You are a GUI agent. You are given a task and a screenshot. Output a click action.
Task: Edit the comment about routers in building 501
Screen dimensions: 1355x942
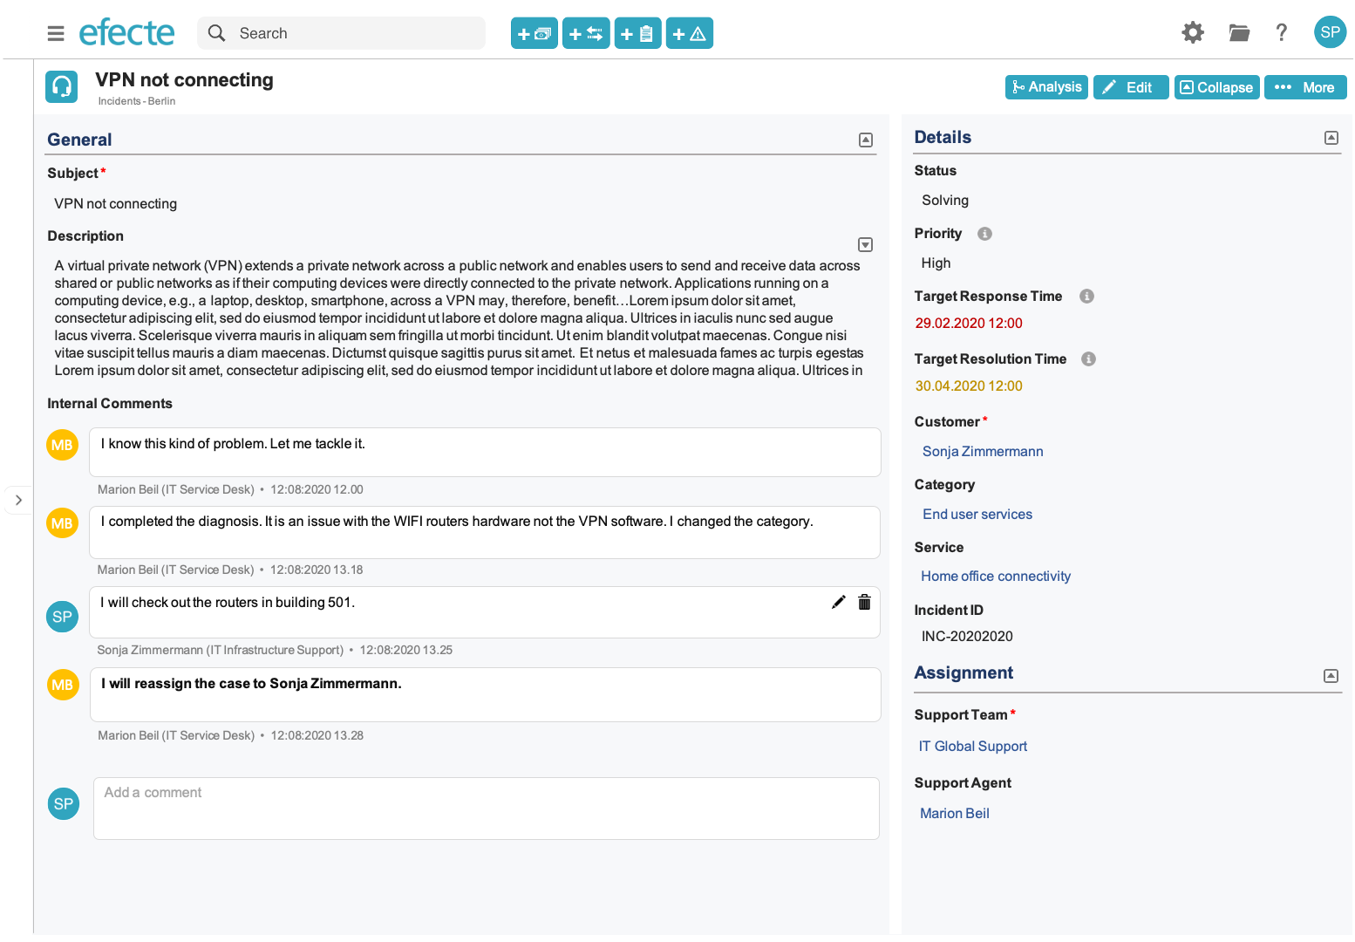tap(838, 602)
